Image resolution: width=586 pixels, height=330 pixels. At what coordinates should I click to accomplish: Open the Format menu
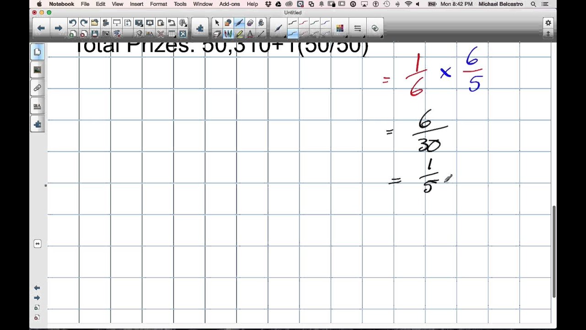click(x=158, y=4)
